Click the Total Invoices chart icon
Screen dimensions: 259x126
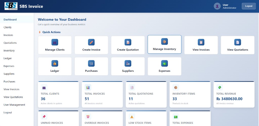(88, 87)
